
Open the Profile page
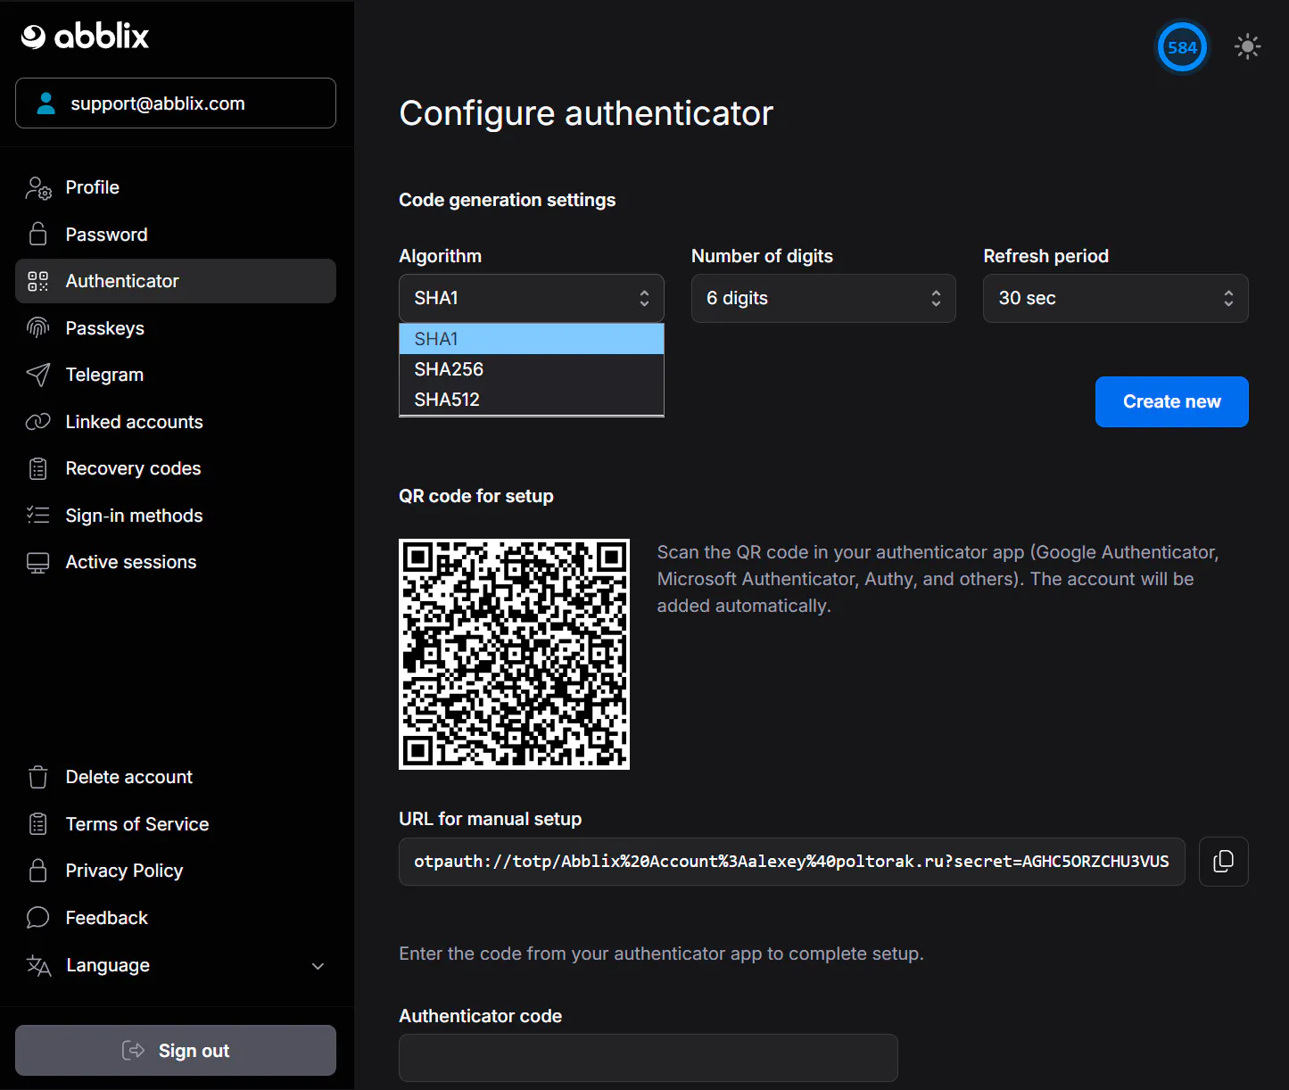(x=176, y=187)
